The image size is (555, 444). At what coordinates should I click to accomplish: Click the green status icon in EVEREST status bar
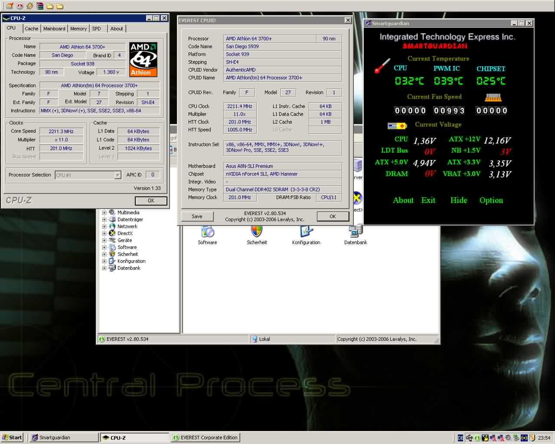pyautogui.click(x=102, y=339)
